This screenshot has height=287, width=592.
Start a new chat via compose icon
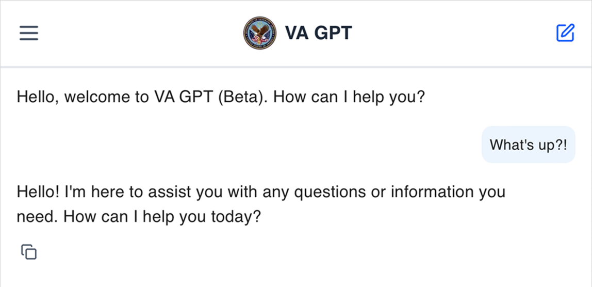coord(565,33)
